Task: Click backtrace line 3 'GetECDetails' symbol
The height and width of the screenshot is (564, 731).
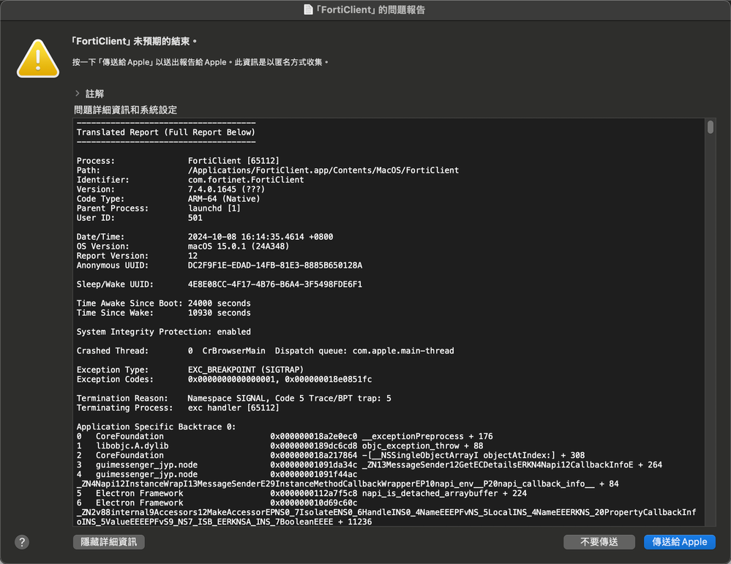Action: click(512, 465)
